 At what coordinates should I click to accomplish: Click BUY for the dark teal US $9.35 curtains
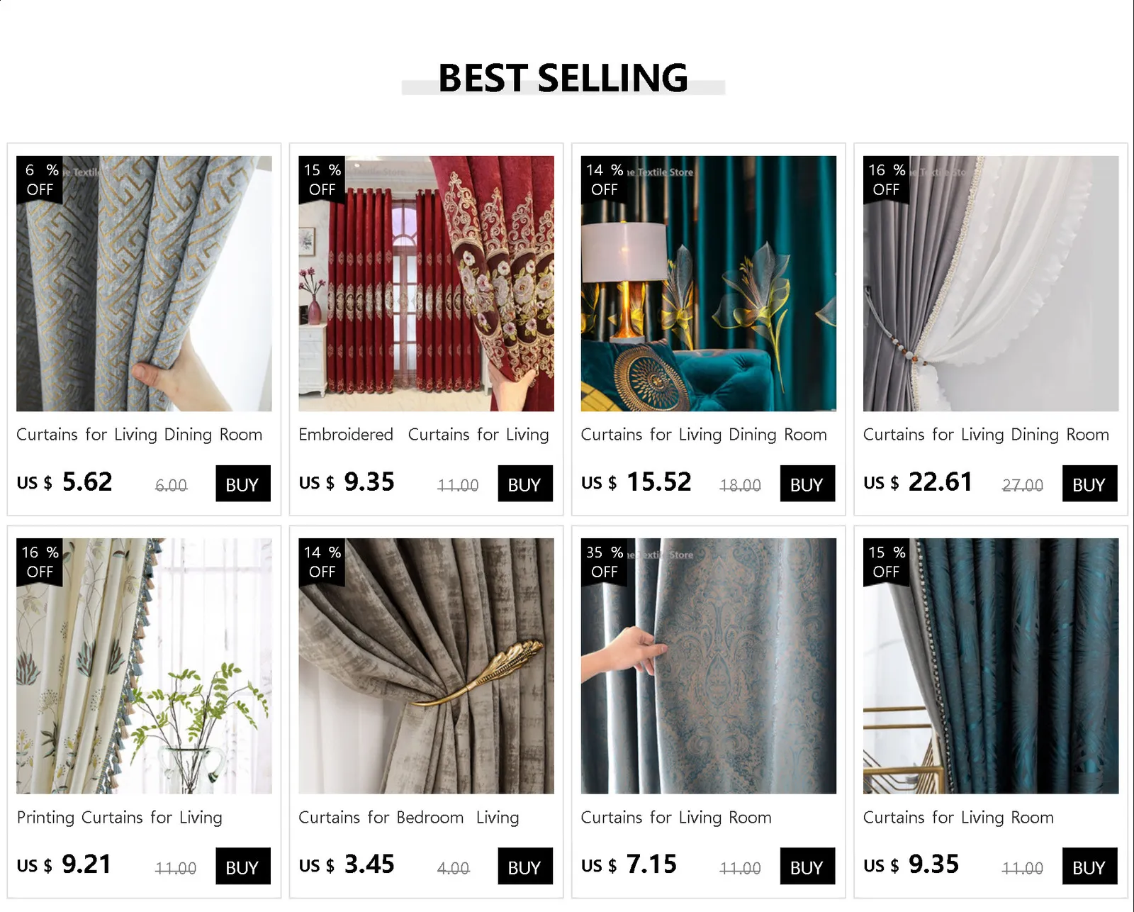1089,866
